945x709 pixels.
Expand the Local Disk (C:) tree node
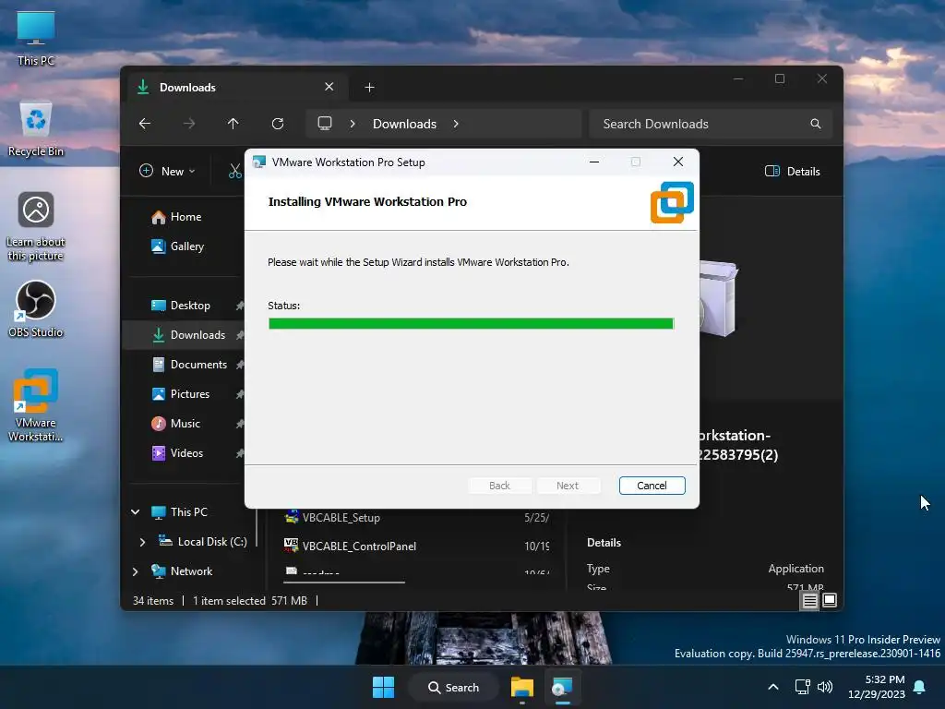(142, 542)
